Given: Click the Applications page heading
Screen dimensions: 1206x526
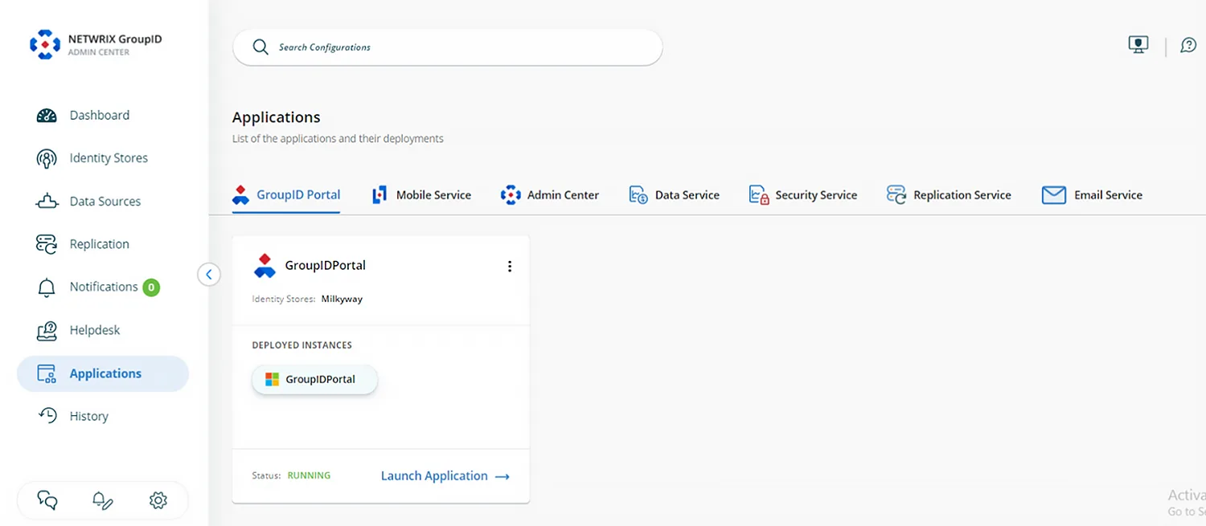Looking at the screenshot, I should pos(277,117).
